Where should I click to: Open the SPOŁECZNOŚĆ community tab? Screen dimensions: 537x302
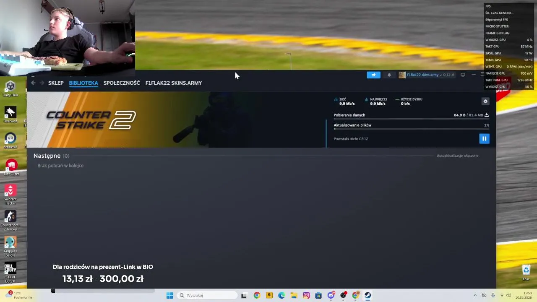point(122,83)
